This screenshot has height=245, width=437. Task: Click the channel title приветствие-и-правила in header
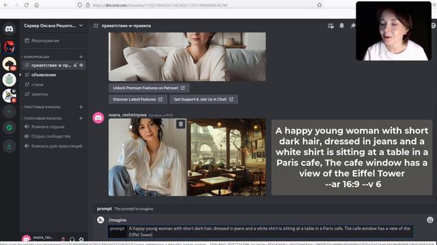126,26
